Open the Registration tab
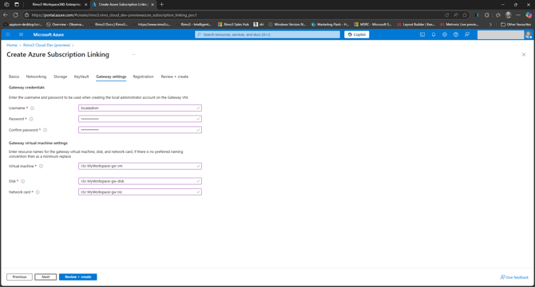This screenshot has width=535, height=287. click(143, 77)
